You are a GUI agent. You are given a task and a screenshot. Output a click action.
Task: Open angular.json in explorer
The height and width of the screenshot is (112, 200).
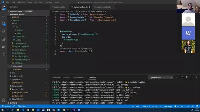point(17,83)
